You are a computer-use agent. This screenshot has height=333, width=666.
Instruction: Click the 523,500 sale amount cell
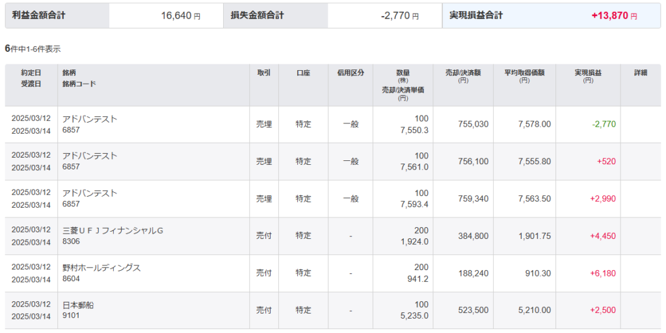pyautogui.click(x=473, y=310)
